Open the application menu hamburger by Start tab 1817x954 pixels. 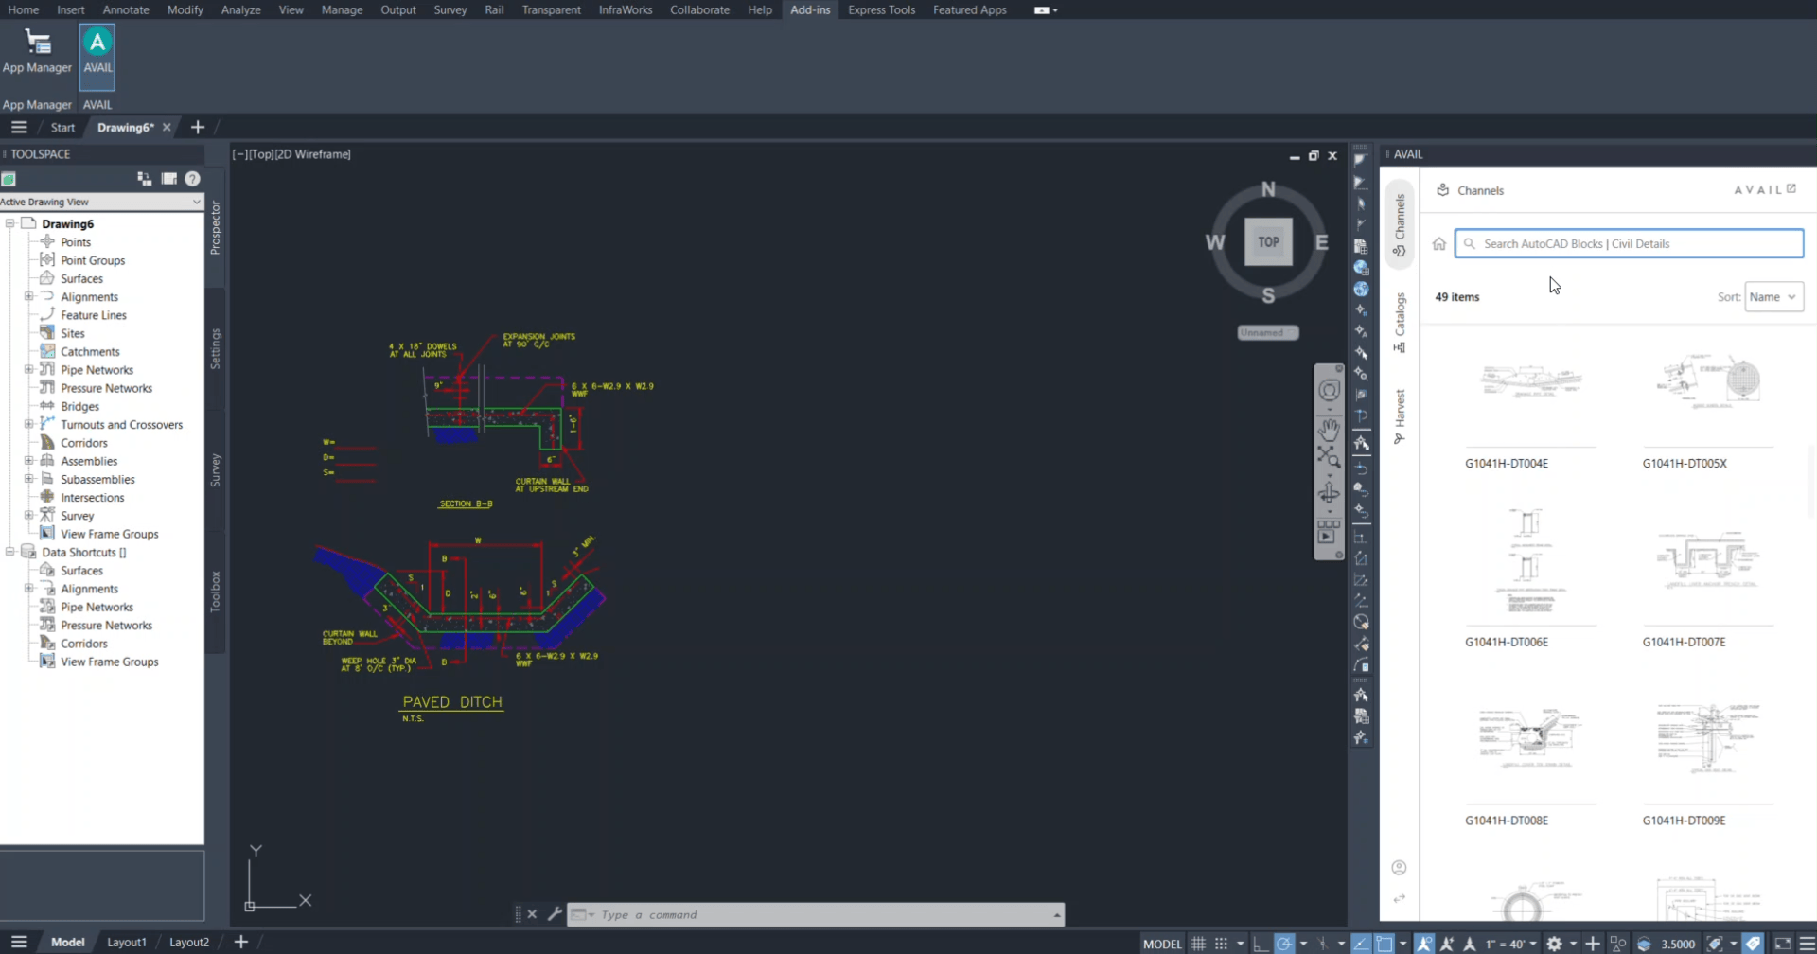[x=19, y=127]
